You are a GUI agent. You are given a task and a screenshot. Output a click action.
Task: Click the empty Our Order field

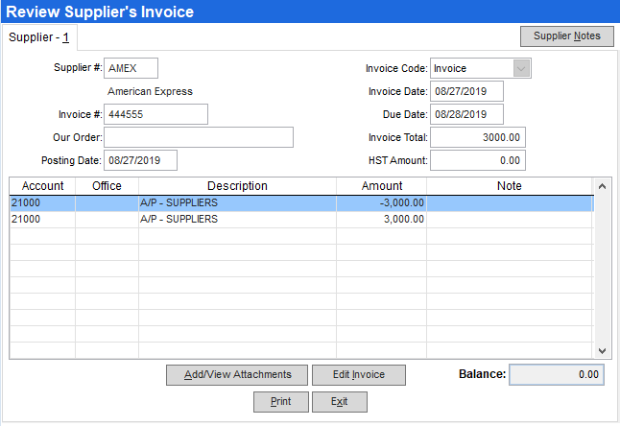coord(199,137)
